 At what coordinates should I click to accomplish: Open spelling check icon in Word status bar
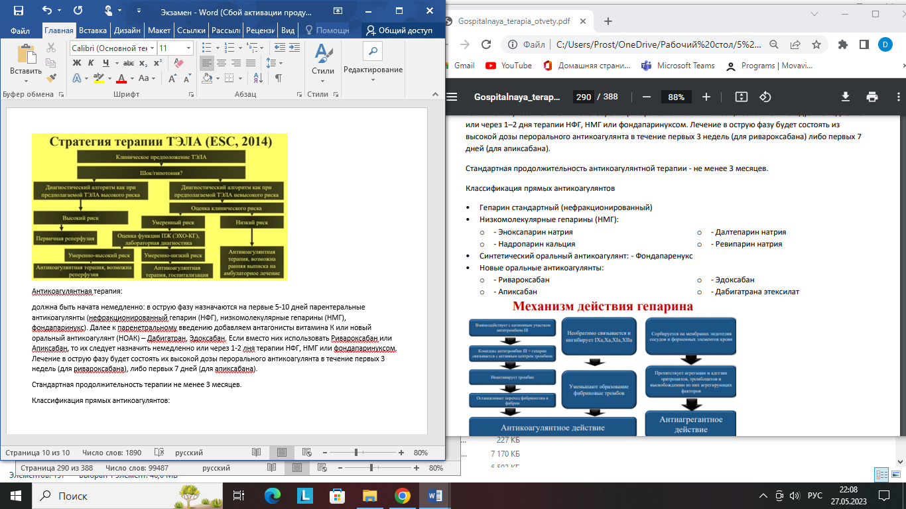[159, 453]
